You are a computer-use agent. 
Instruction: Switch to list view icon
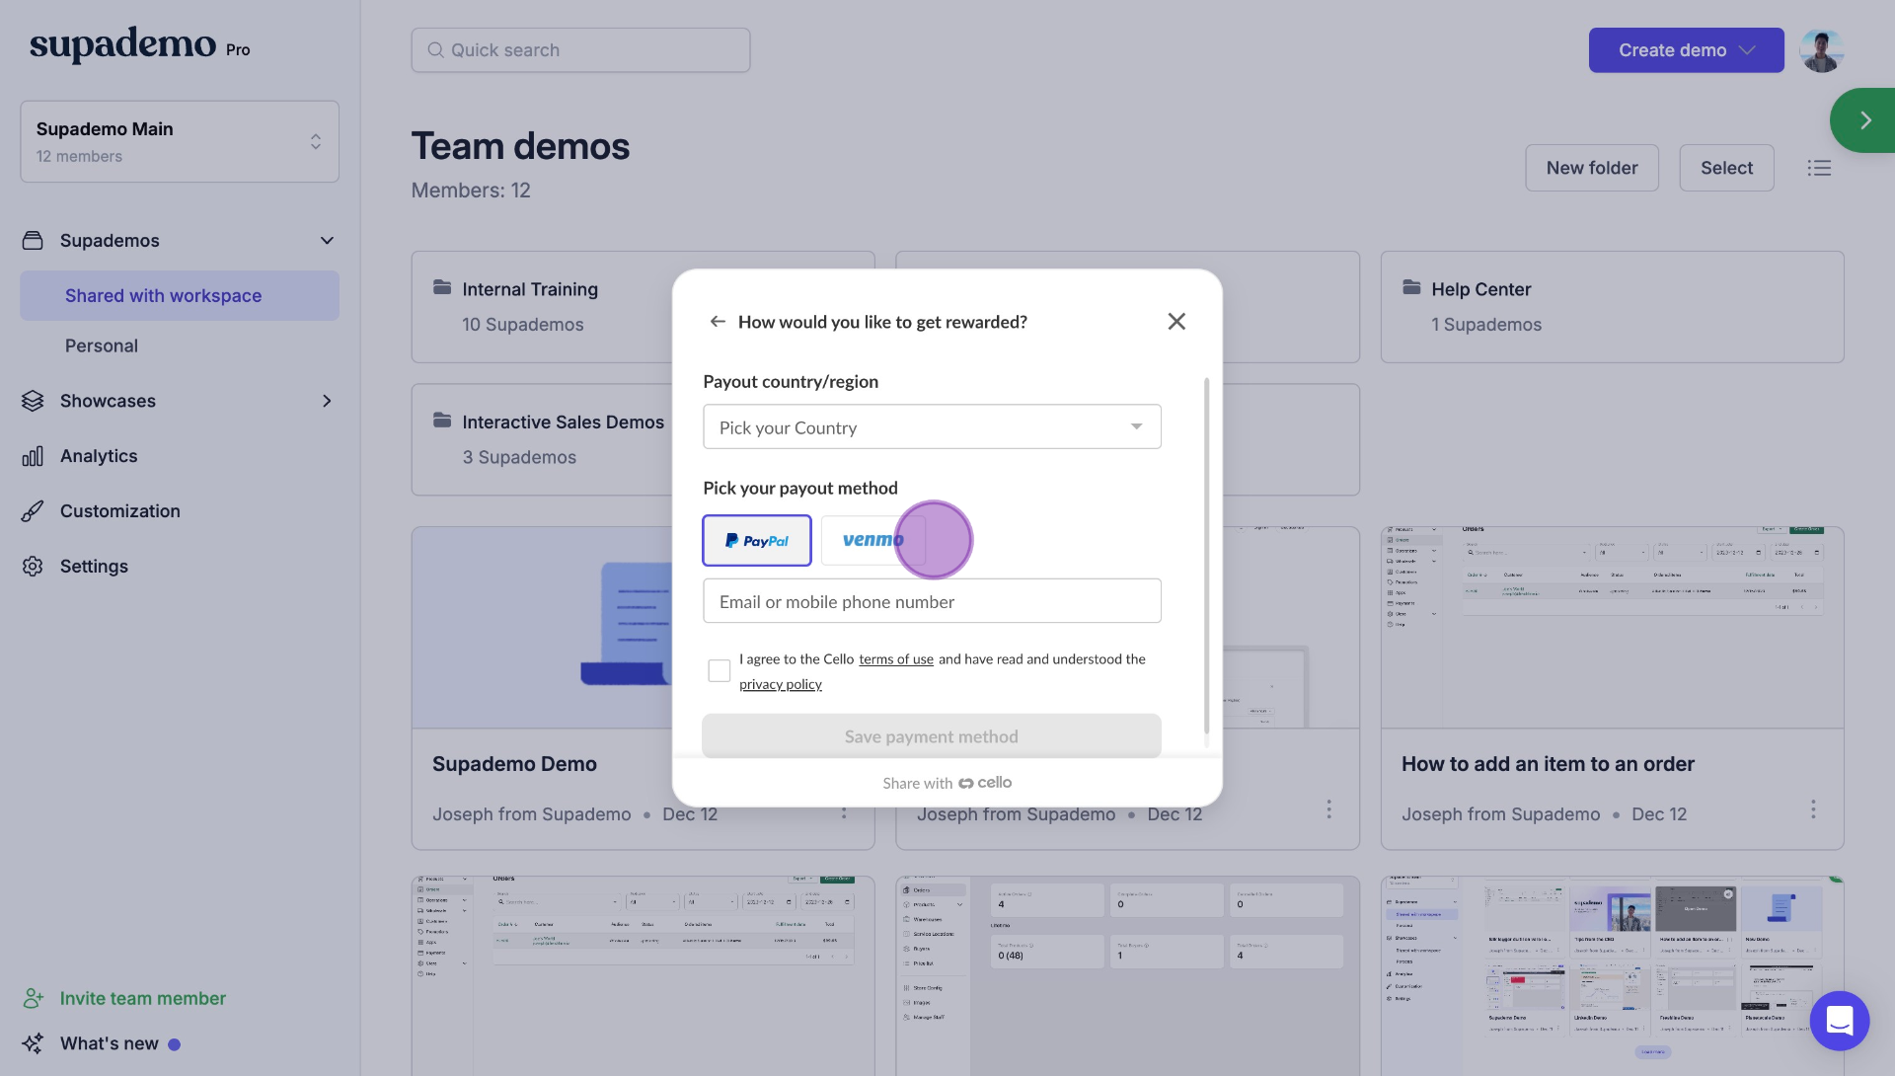point(1819,168)
